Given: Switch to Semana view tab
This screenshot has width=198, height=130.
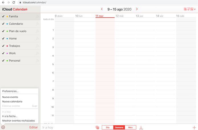Looking at the screenshot, I should 119,127.
